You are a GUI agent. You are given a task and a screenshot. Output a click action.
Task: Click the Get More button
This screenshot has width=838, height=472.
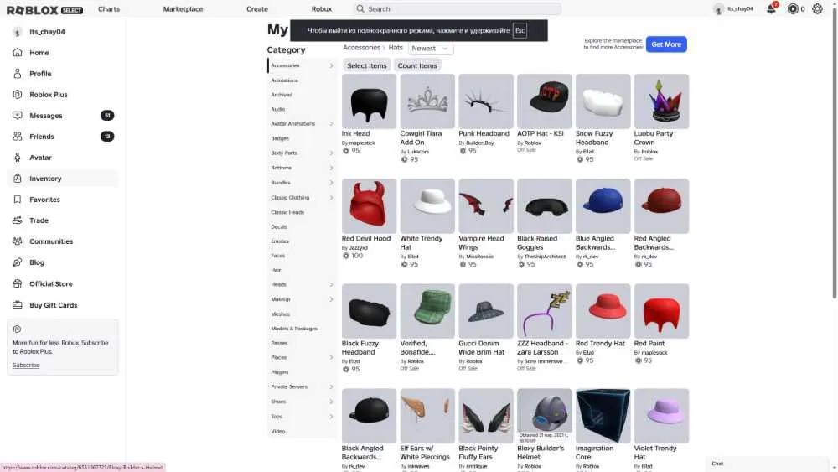coord(666,44)
